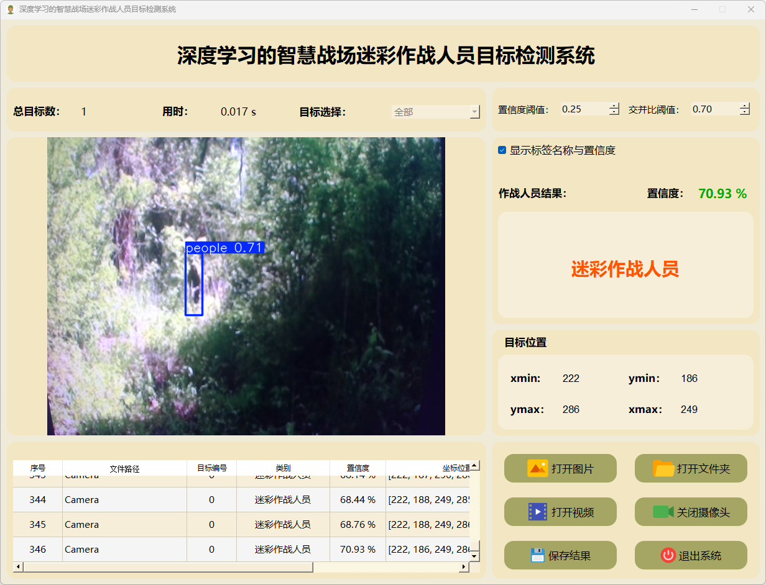Select the file path column header
The height and width of the screenshot is (585, 766).
[124, 468]
